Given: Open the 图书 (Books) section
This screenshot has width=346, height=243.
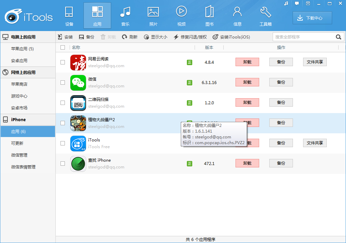Looking at the screenshot, I should point(209,16).
